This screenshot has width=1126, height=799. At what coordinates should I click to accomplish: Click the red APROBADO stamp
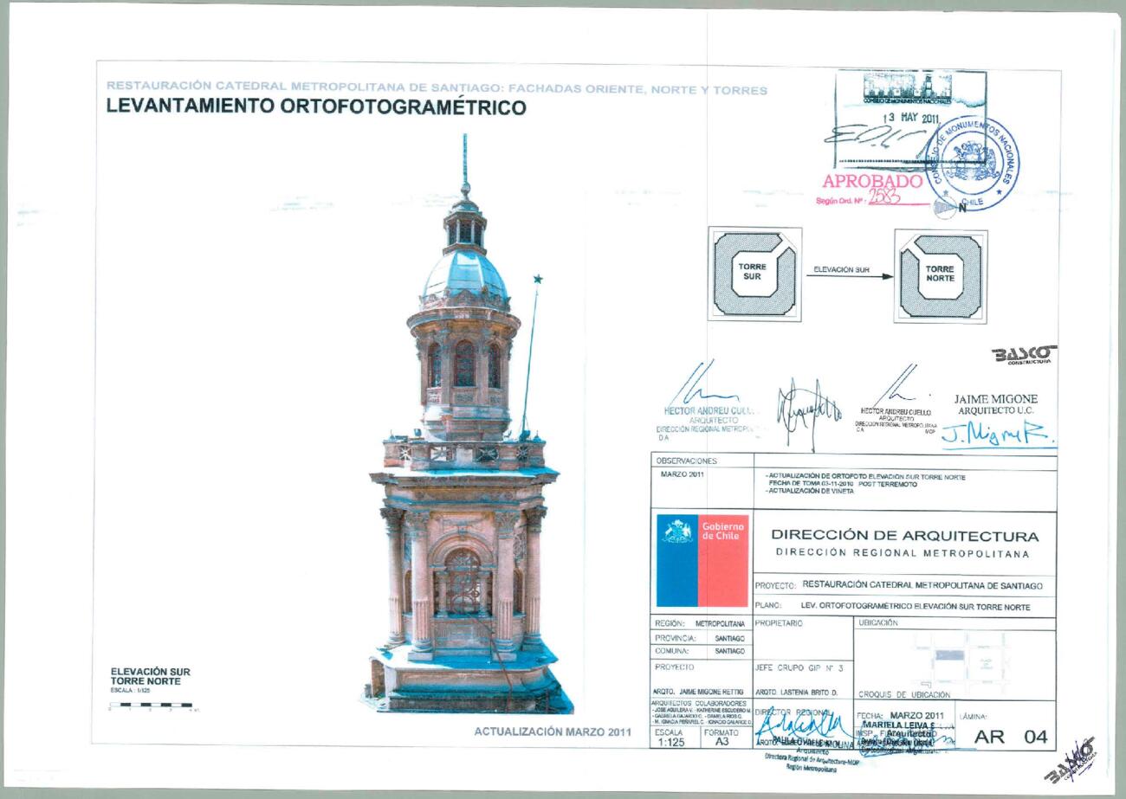coord(872,183)
